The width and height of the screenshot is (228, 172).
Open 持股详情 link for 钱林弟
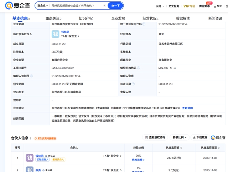[x=138, y=160]
